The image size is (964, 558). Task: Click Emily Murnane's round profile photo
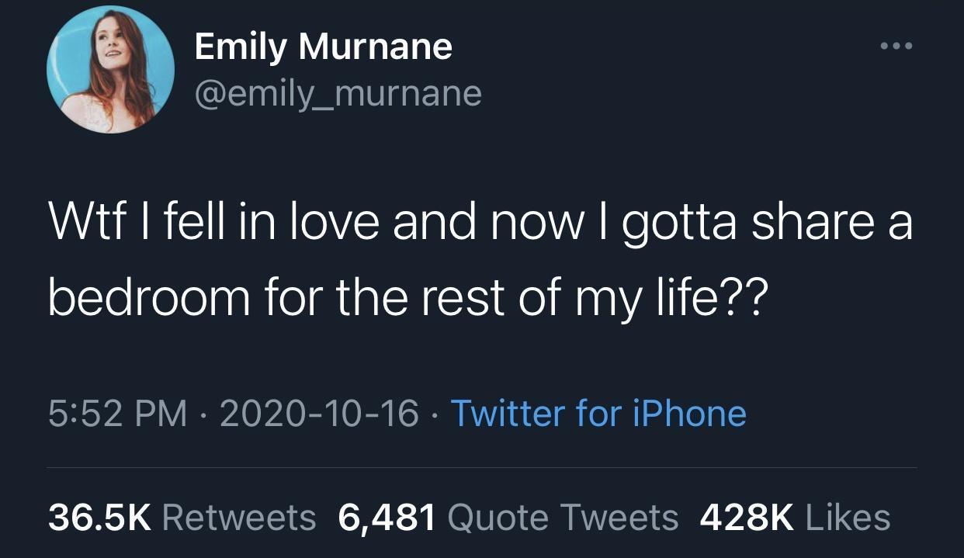[110, 71]
